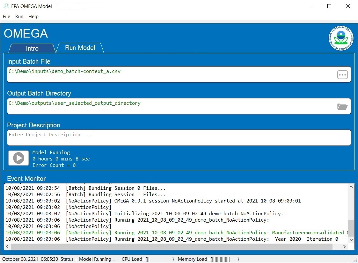Click the CPU Load meter in status bar
This screenshot has height=263, width=358.
tap(148, 259)
